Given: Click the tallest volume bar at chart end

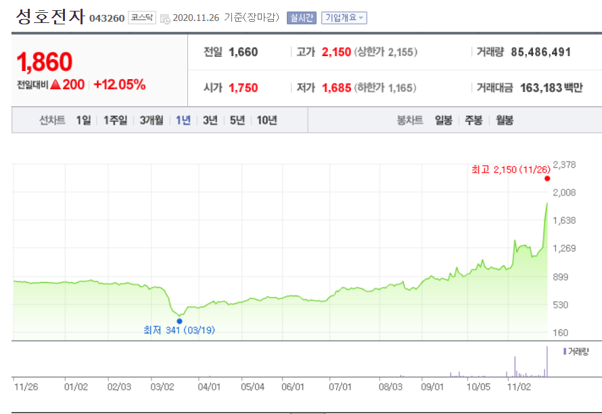Looking at the screenshot, I should coord(547,361).
